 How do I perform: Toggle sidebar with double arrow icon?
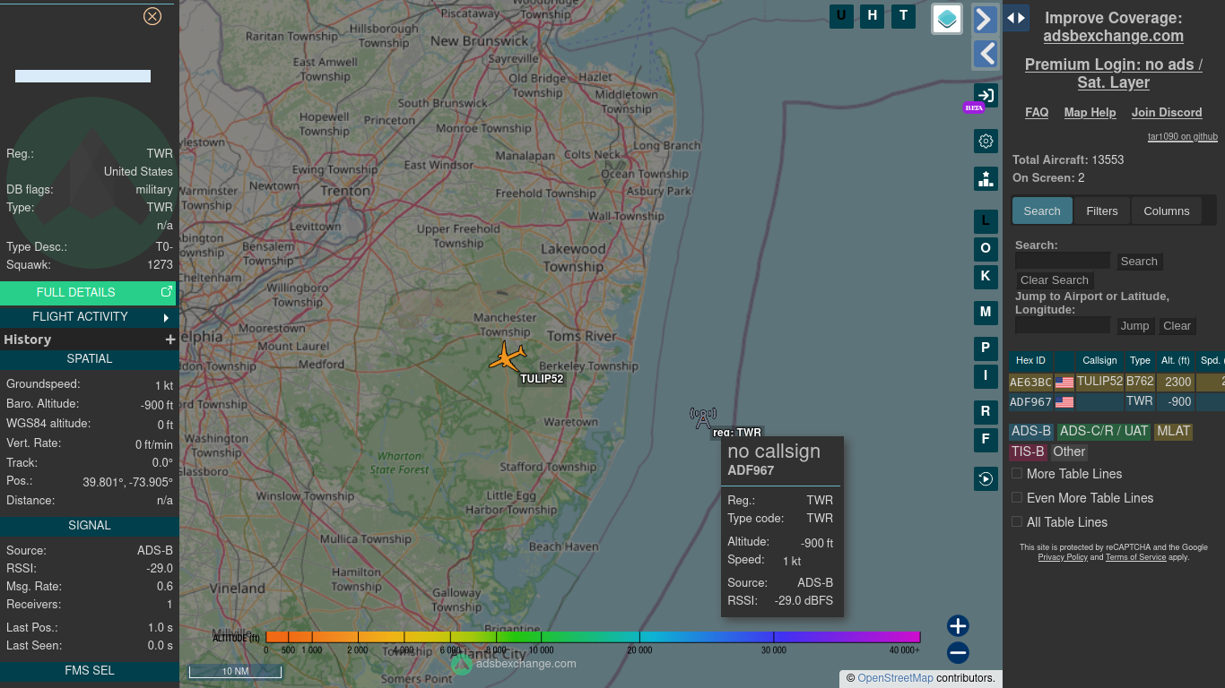point(1016,18)
